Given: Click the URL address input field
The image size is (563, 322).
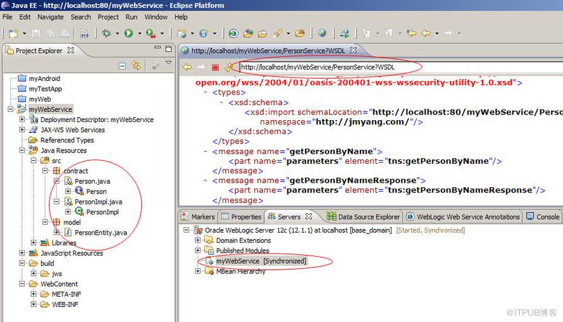Looking at the screenshot, I should coord(400,67).
